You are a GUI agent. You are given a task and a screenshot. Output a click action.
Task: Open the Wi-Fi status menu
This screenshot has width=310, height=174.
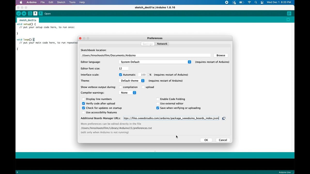click(x=249, y=2)
